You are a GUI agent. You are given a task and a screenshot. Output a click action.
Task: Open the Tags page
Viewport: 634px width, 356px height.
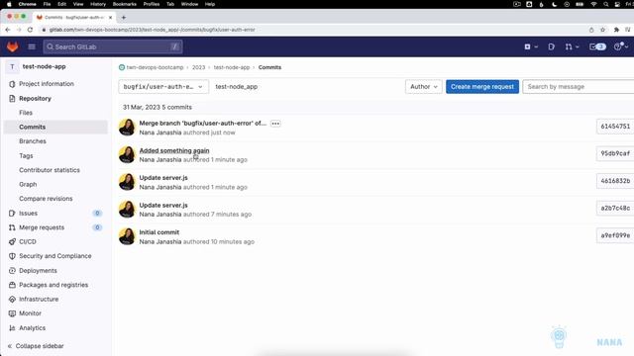pyautogui.click(x=26, y=156)
